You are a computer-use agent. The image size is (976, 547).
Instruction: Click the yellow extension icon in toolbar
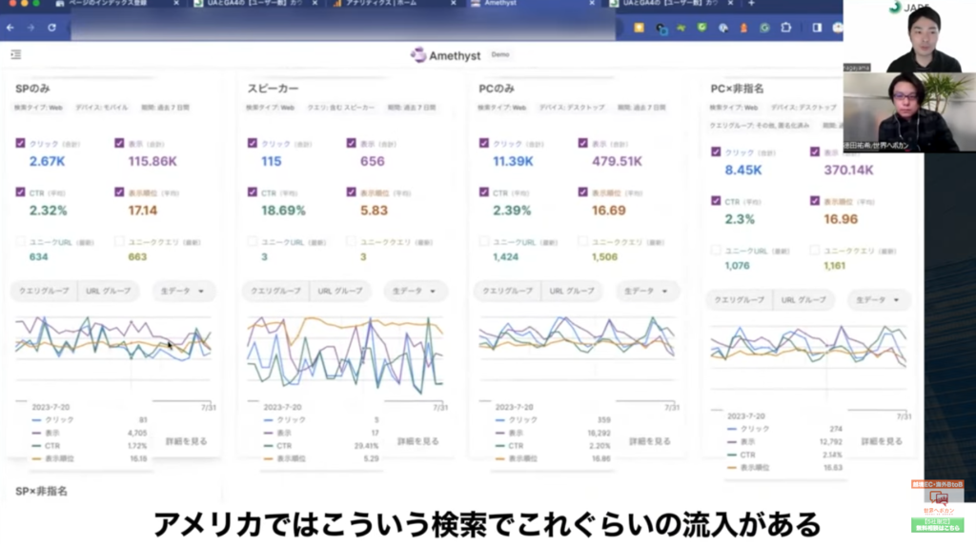(640, 28)
